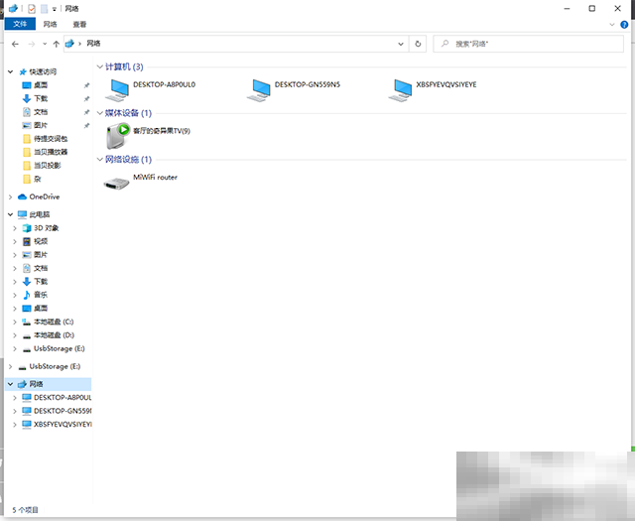The width and height of the screenshot is (635, 521).
Task: Click the Forward arrow button
Action: [31, 44]
